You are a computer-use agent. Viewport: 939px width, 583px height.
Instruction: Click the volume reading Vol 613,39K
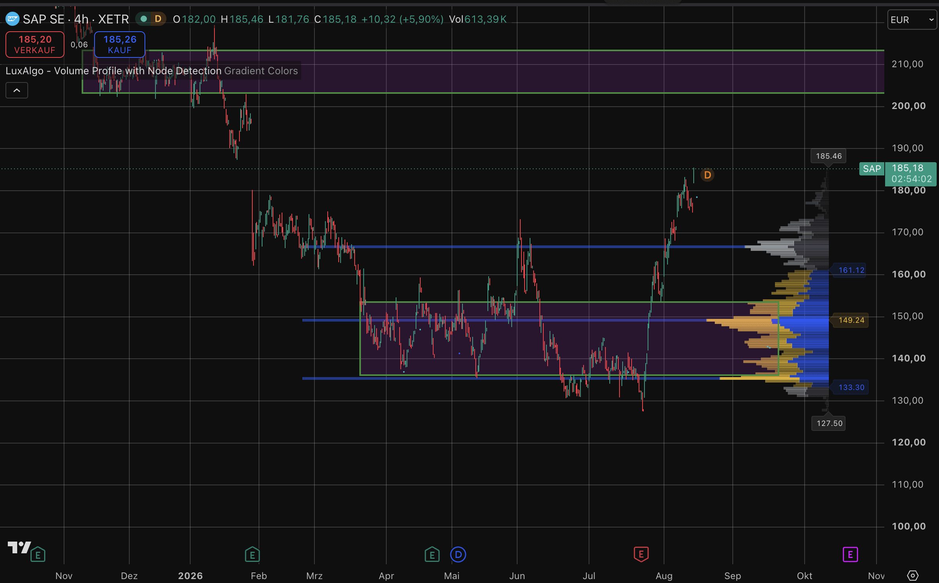[x=478, y=19]
